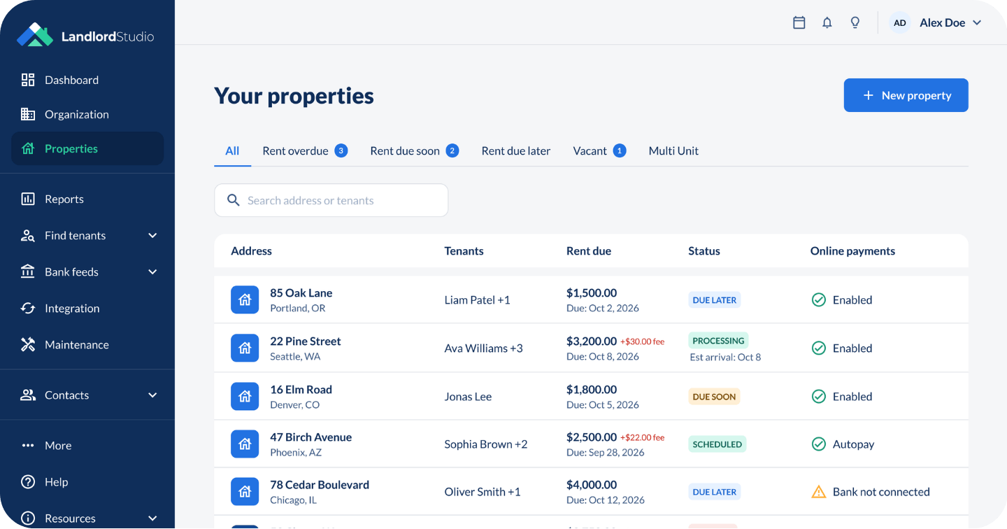Expand Resources chevron
This screenshot has height=529, width=1007.
(152, 519)
